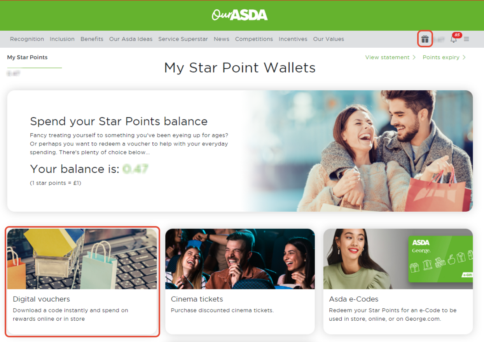Open the Digital vouchers card

82,282
